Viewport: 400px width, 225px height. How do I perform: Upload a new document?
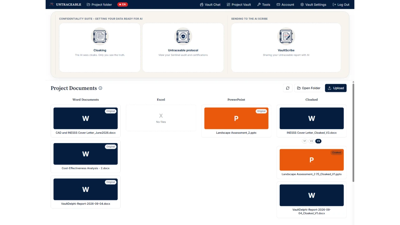point(336,88)
